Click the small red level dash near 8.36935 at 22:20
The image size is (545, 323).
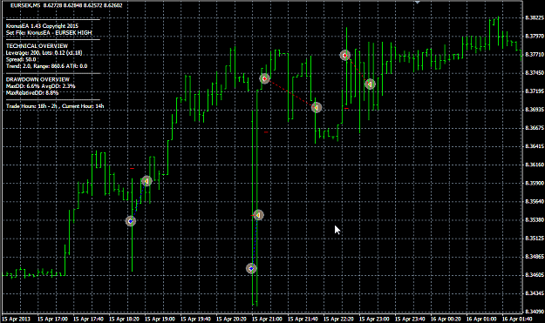[x=346, y=109]
